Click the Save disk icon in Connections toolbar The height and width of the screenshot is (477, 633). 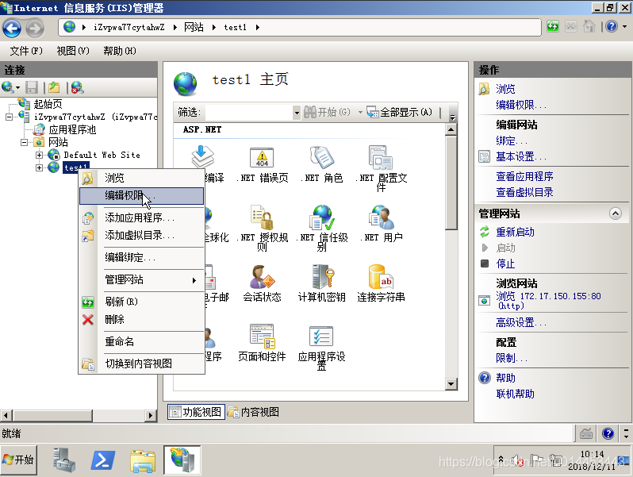[x=32, y=87]
